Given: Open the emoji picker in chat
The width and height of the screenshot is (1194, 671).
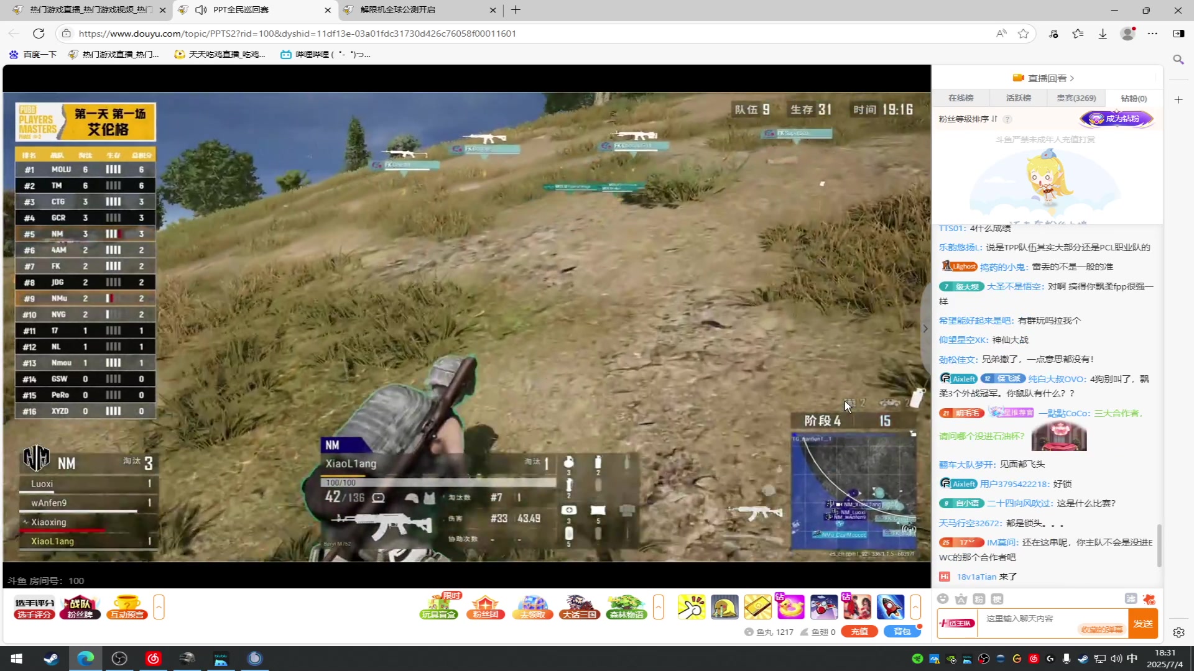Looking at the screenshot, I should [943, 599].
